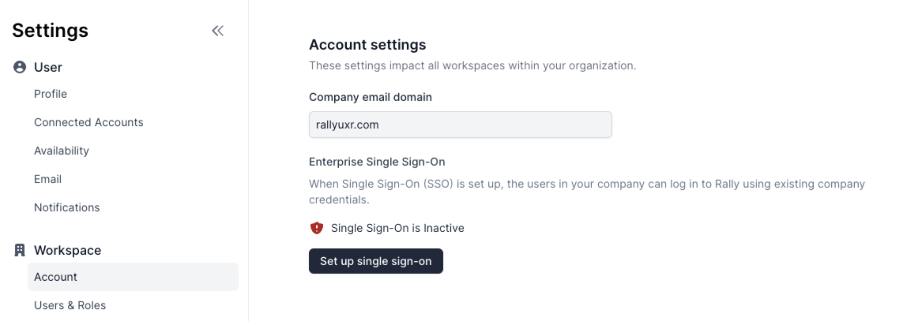Screen dimensions: 899x321
Task: Select Account under Workspace
Action: (x=56, y=277)
